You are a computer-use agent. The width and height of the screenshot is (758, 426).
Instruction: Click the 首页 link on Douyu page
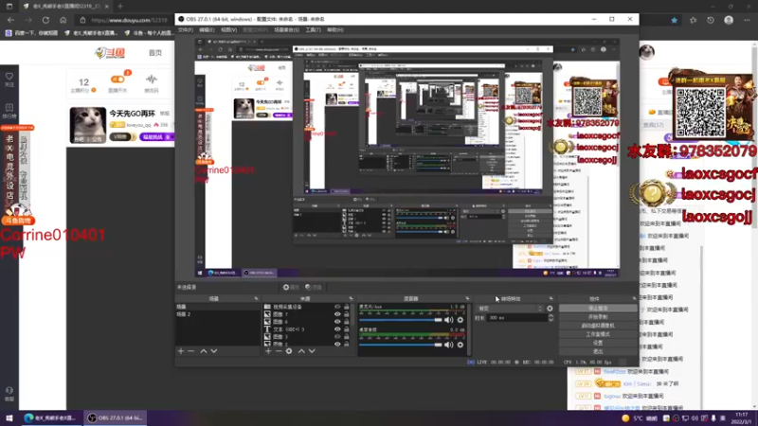(x=155, y=53)
